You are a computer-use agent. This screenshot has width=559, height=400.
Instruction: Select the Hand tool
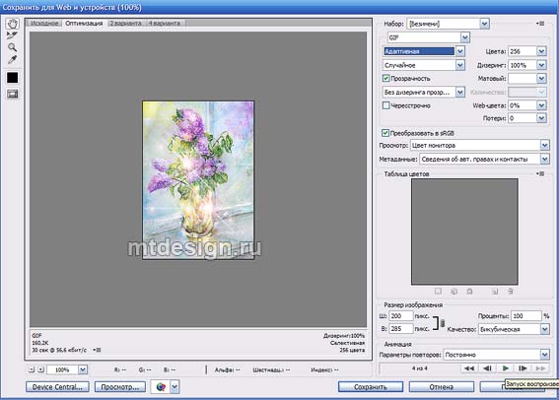pos(13,24)
